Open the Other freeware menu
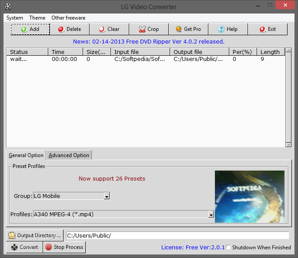Viewport: 298px width, 258px height. 68,18
